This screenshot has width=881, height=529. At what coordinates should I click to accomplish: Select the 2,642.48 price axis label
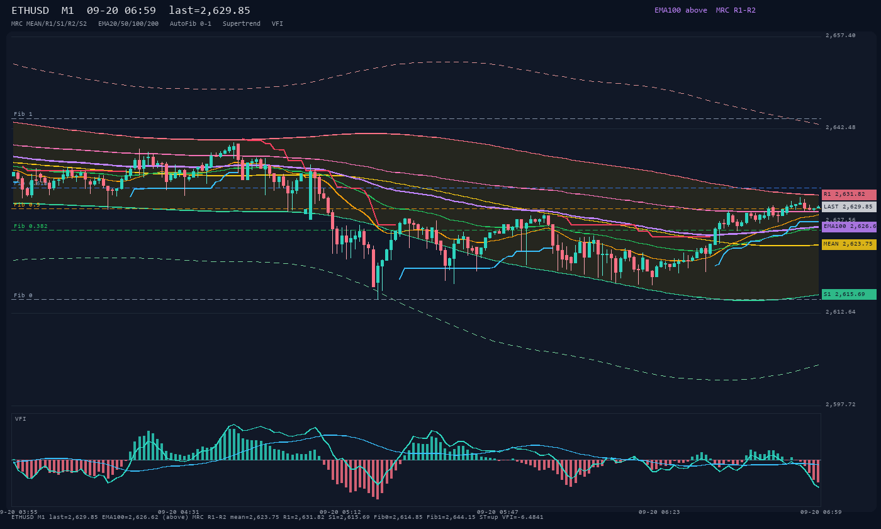[x=841, y=127]
